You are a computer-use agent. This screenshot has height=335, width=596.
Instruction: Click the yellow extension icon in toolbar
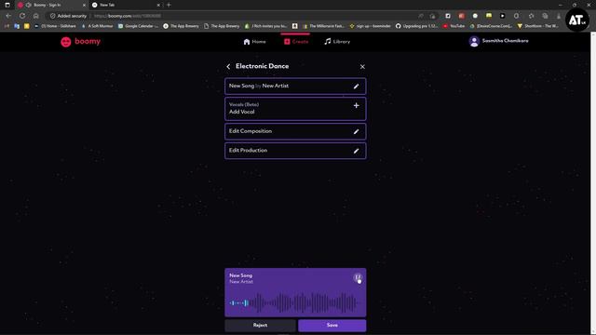point(489,16)
